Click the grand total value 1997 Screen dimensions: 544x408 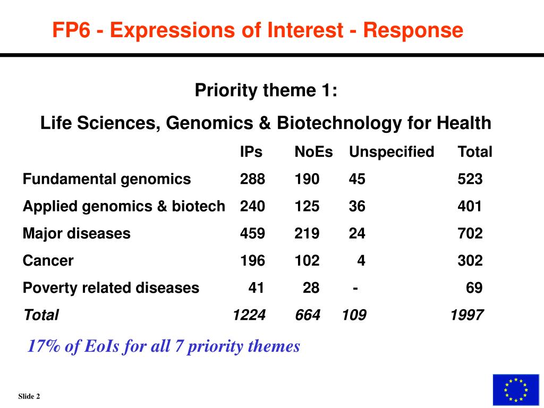(466, 315)
